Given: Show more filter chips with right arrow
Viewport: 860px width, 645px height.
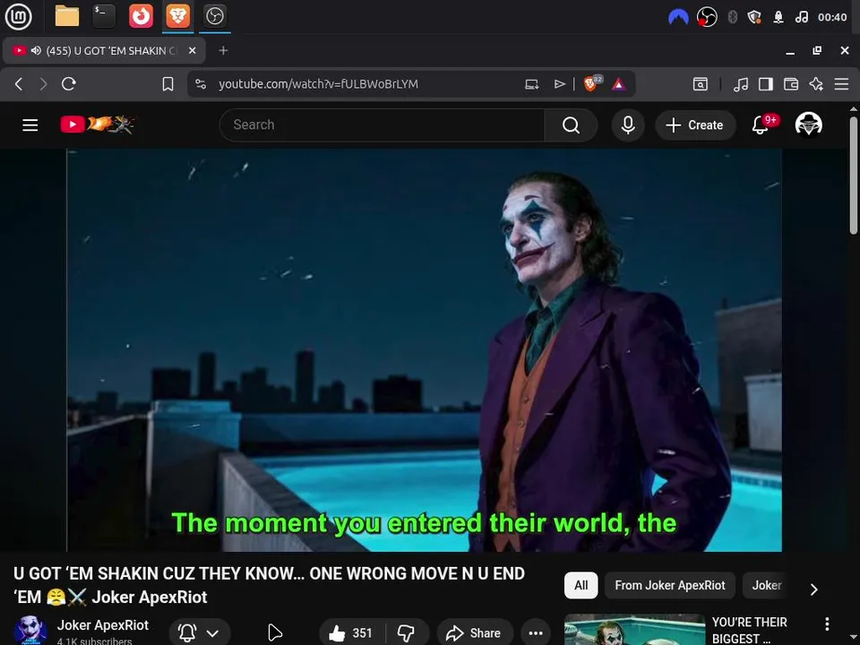Looking at the screenshot, I should [814, 589].
